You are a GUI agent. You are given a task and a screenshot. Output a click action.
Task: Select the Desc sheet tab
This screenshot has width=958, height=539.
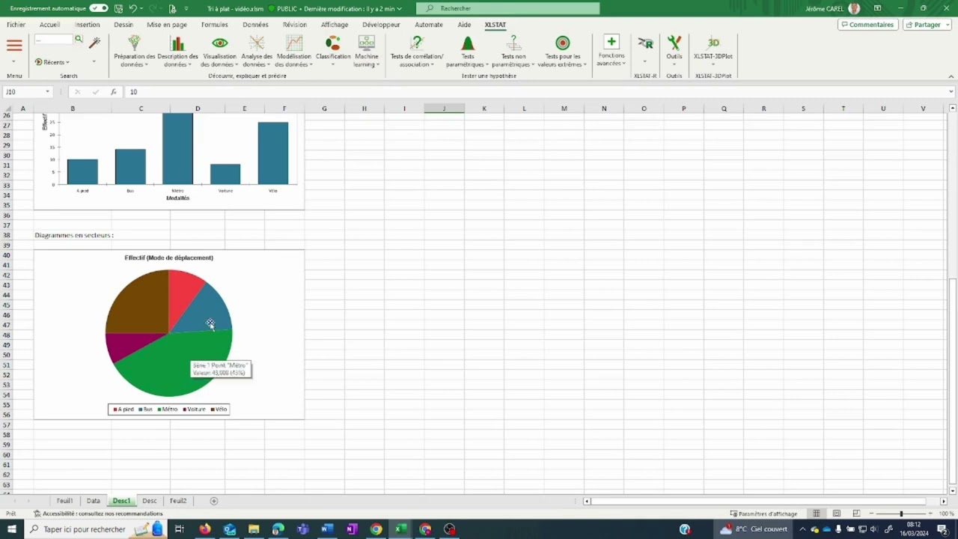(150, 501)
